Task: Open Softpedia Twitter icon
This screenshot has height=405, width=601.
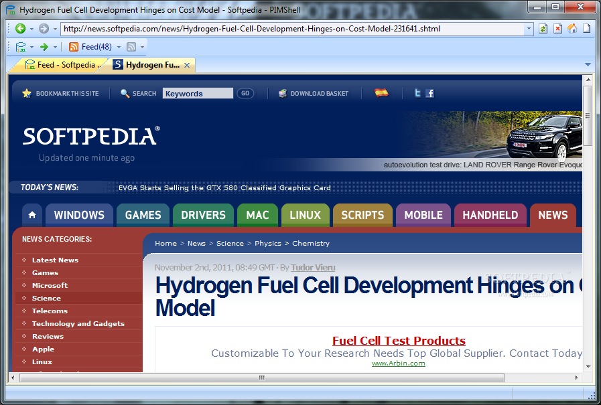Action: tap(418, 94)
